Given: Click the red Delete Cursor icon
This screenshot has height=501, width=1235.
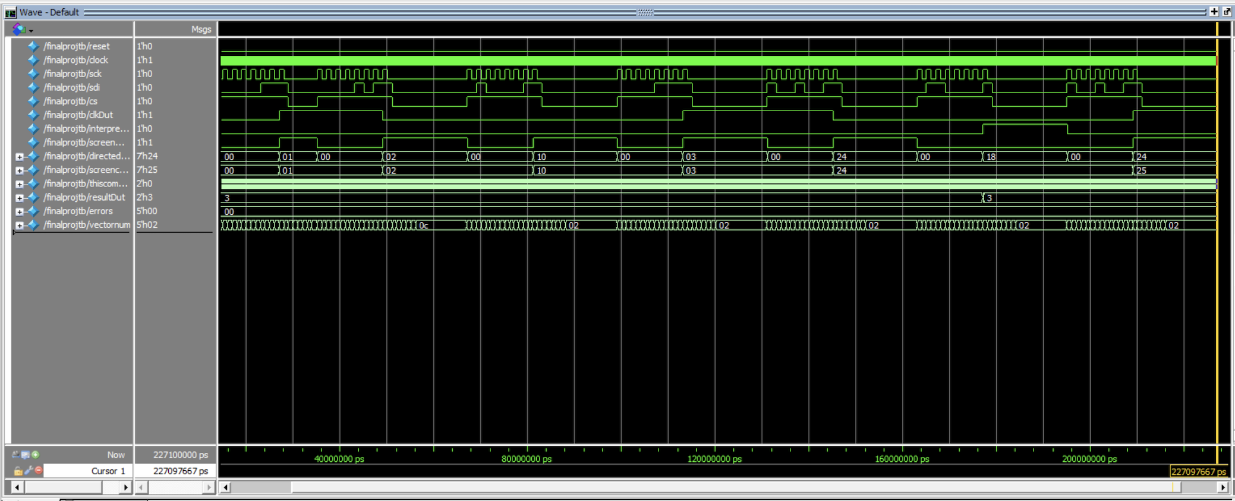Looking at the screenshot, I should click(x=39, y=471).
